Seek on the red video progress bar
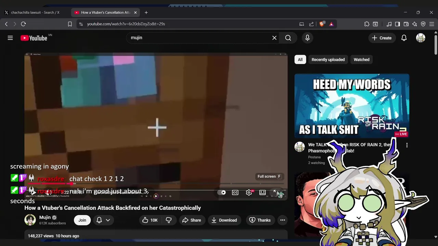This screenshot has width=438, height=246. click(x=156, y=184)
